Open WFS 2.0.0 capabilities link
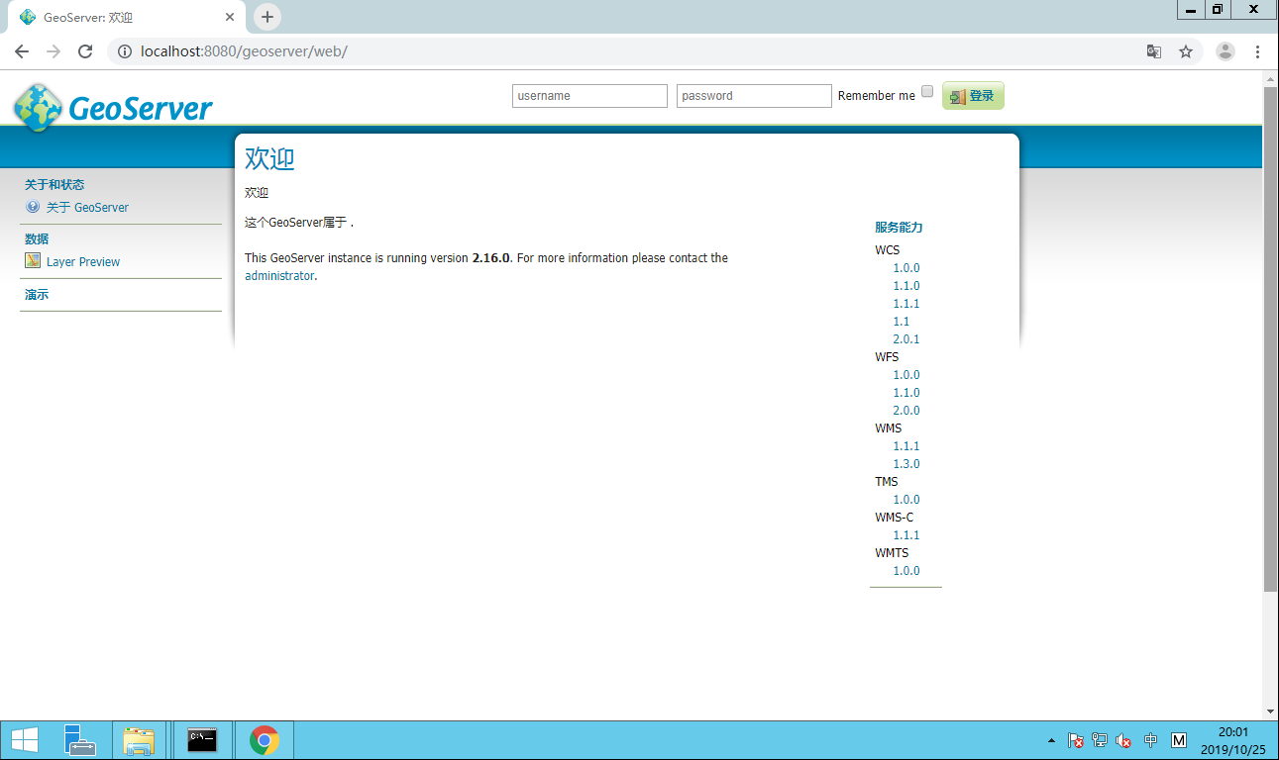Screen dimensions: 1279x760 tap(906, 411)
